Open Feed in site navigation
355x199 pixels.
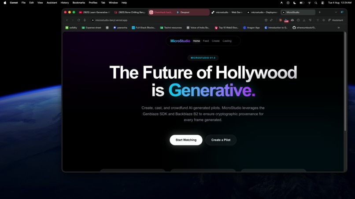[206, 41]
